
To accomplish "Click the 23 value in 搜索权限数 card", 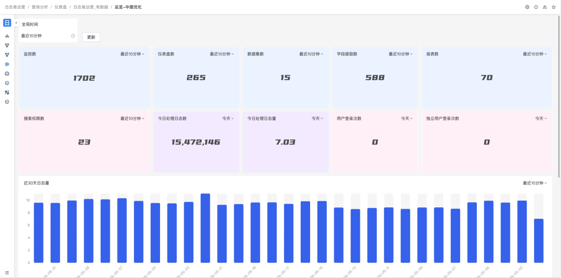I will pos(84,142).
